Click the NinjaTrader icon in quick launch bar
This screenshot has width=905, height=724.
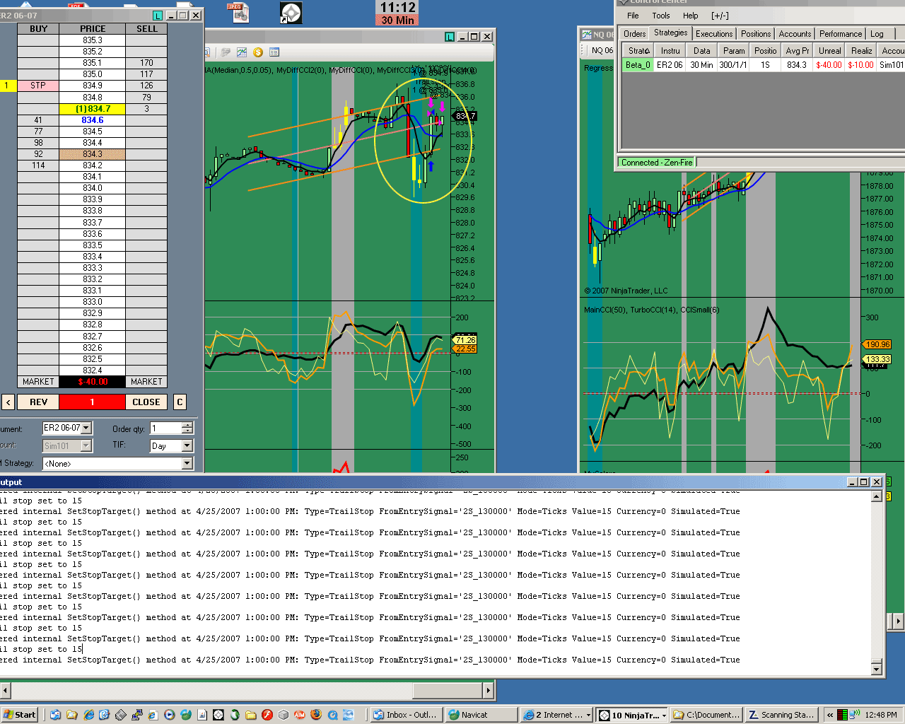click(x=218, y=715)
